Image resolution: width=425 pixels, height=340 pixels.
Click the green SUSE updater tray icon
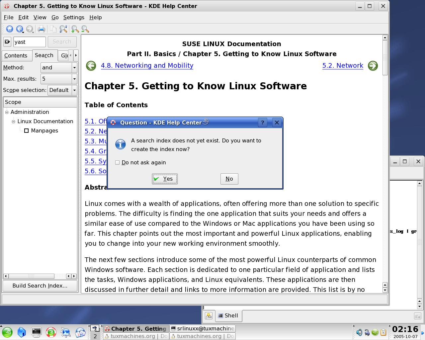375,332
